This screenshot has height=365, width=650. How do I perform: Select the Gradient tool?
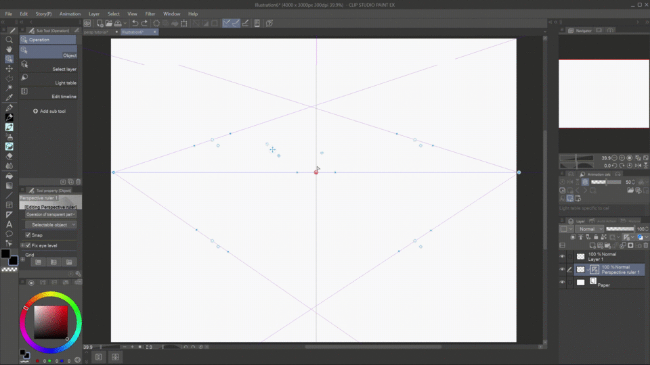pyautogui.click(x=9, y=185)
